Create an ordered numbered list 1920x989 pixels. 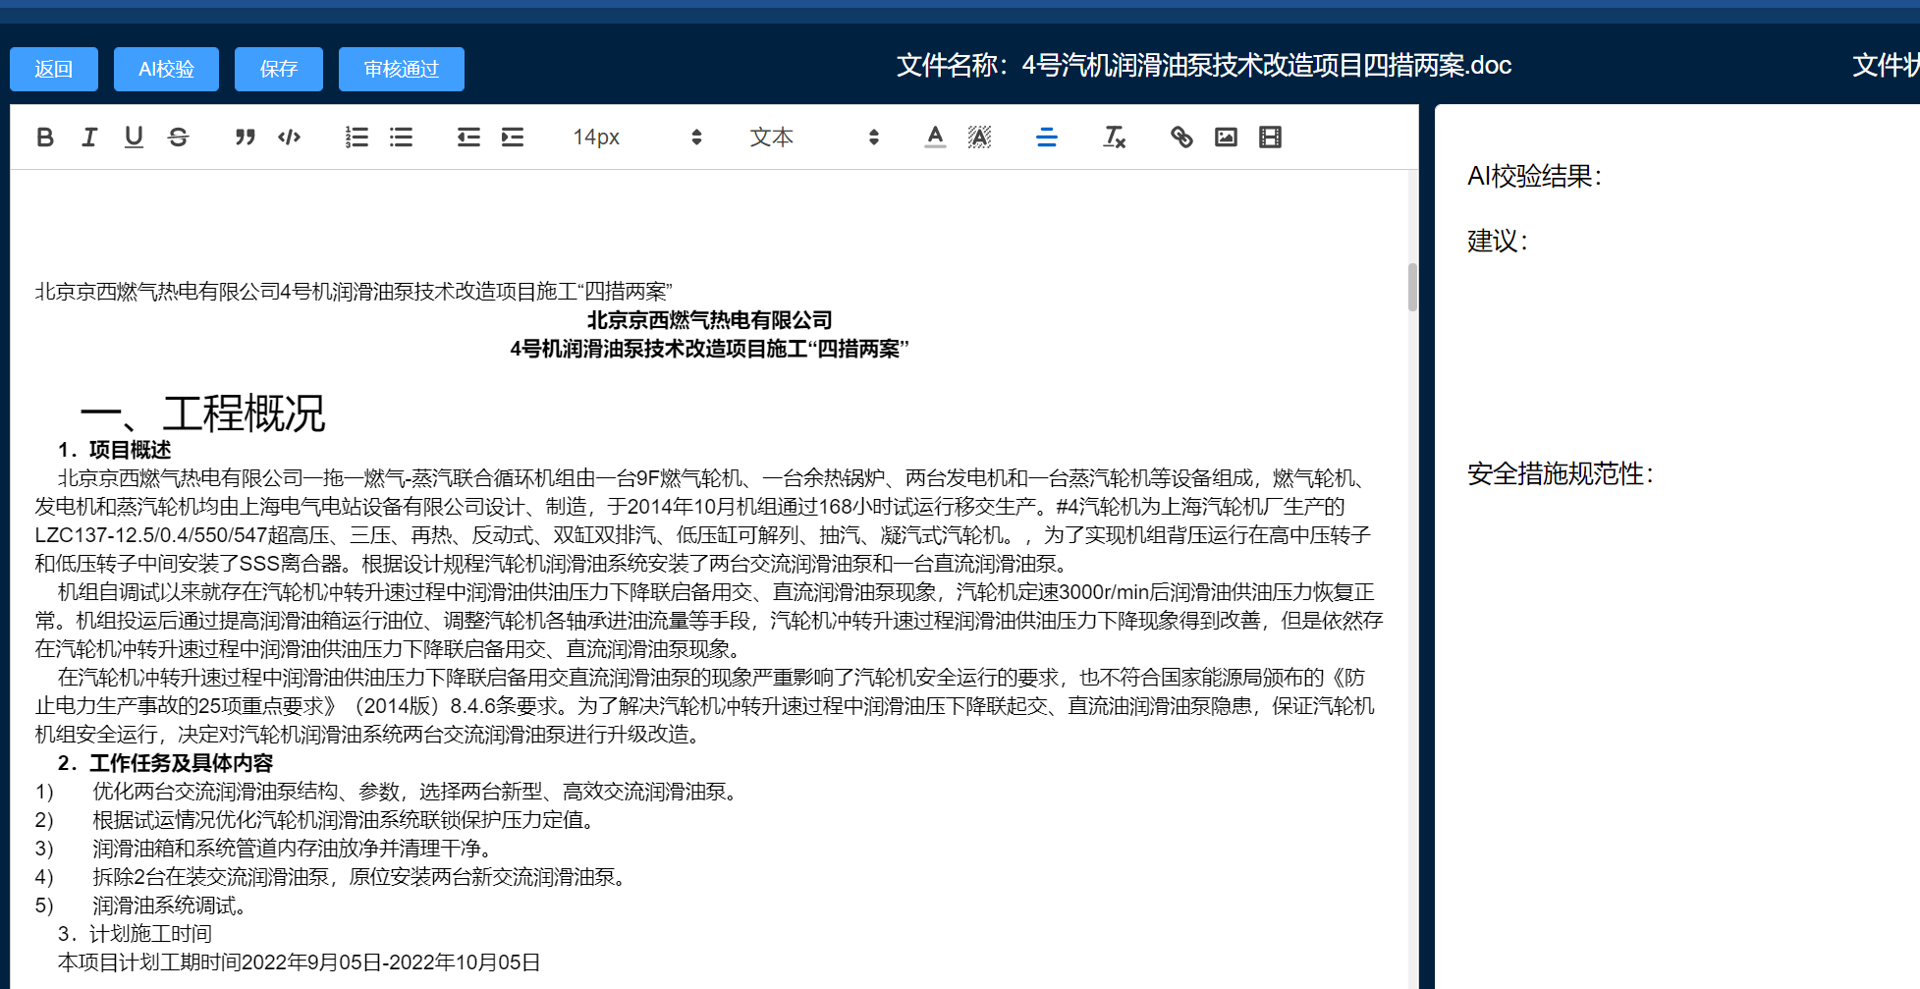(x=357, y=137)
